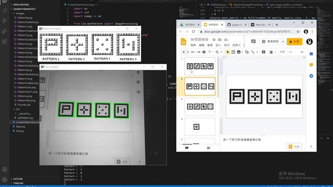The image size is (333, 187).
Task: Open the Extensions view in VS Code
Action: pos(5,42)
